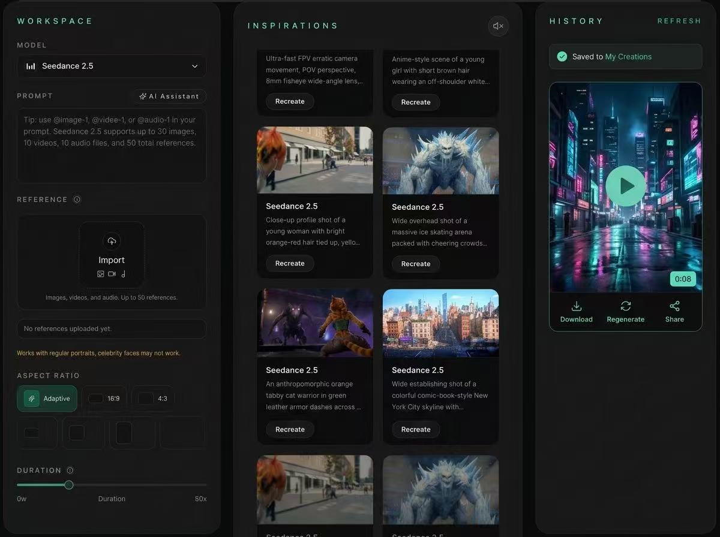Click 'Anime-style scene of a young girl' description

(x=441, y=70)
